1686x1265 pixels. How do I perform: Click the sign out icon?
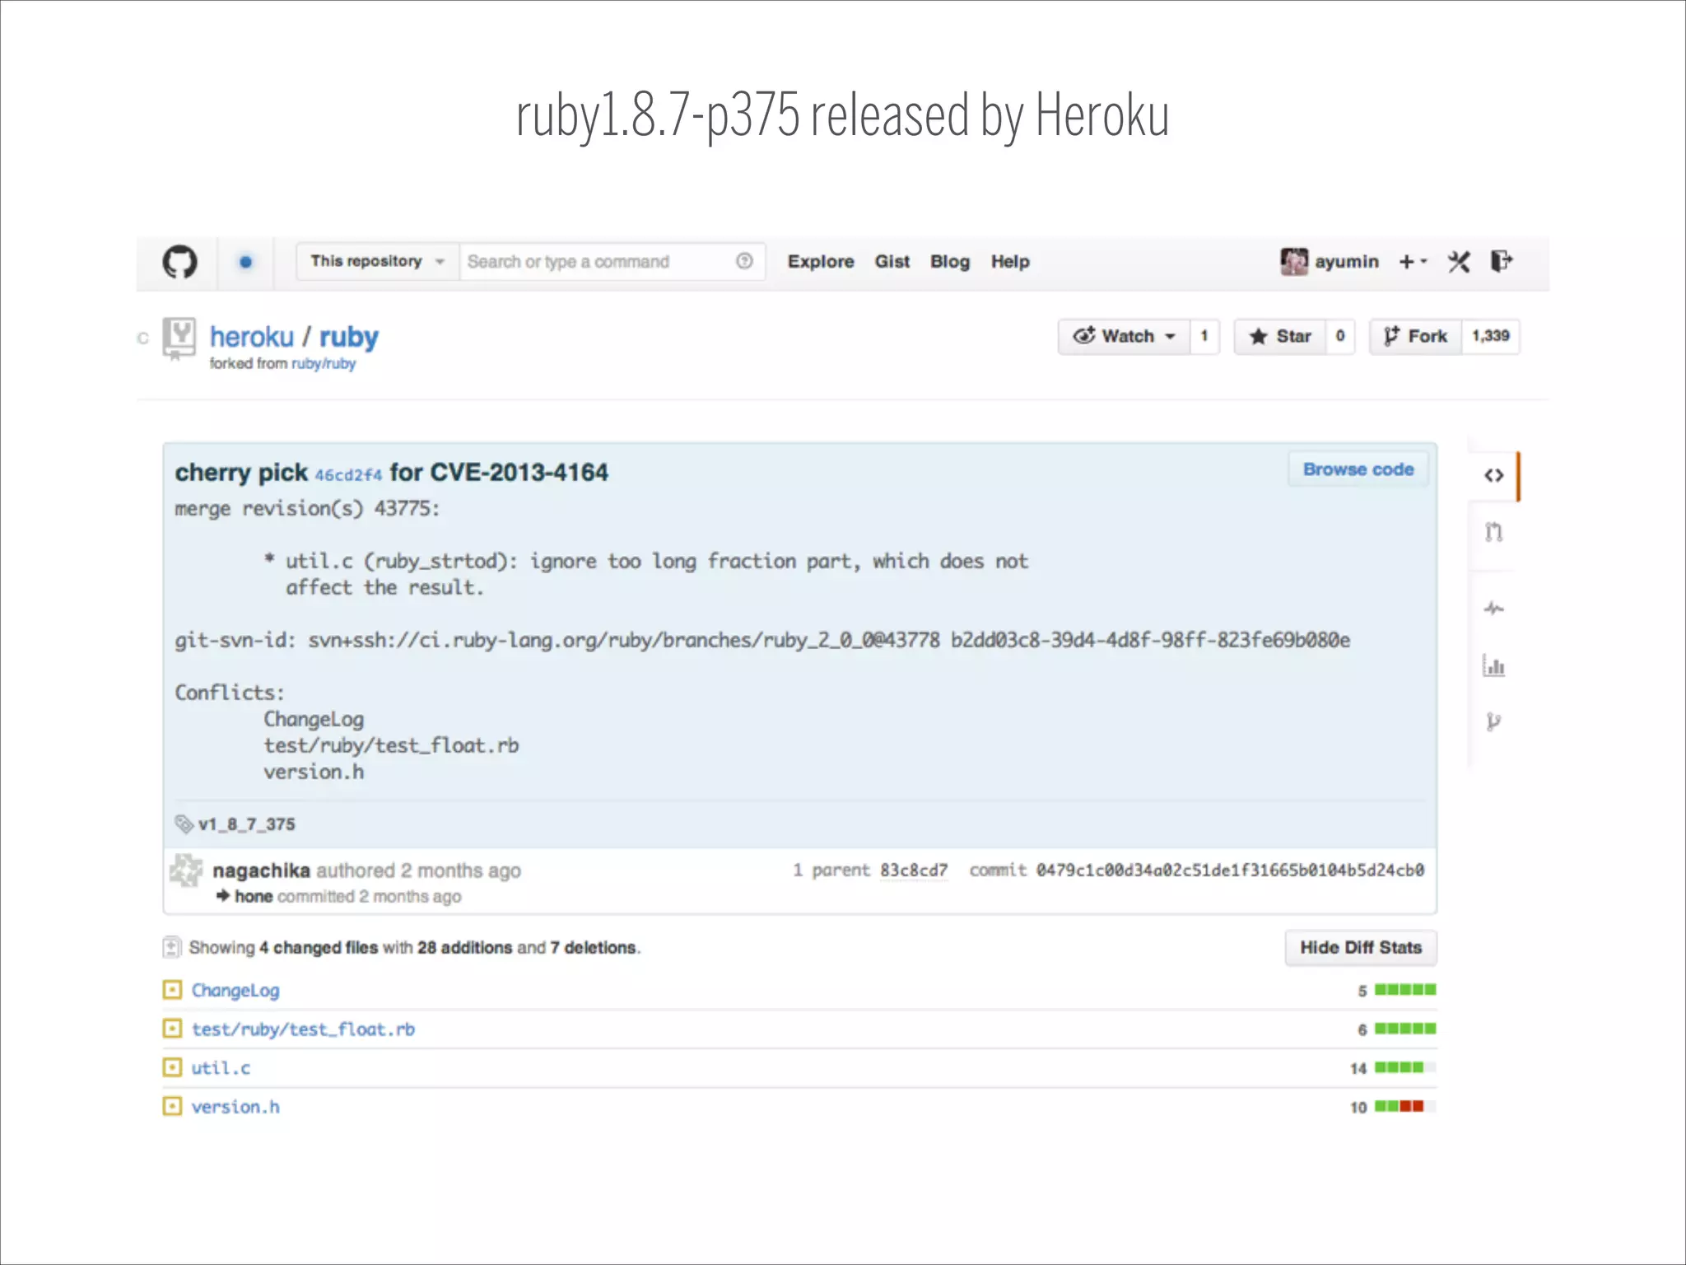pos(1502,261)
